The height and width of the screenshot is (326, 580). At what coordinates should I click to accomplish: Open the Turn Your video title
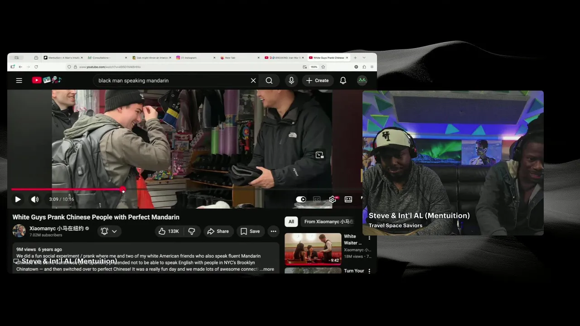354,271
